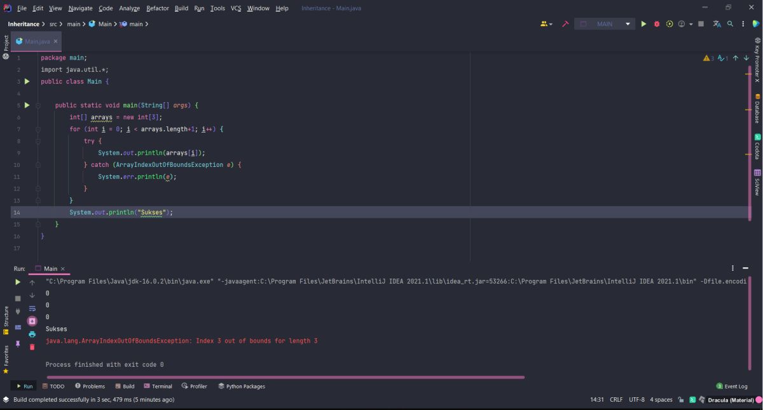Clear all Run console output with trash icon
Screen dimensions: 763x410
(32, 347)
